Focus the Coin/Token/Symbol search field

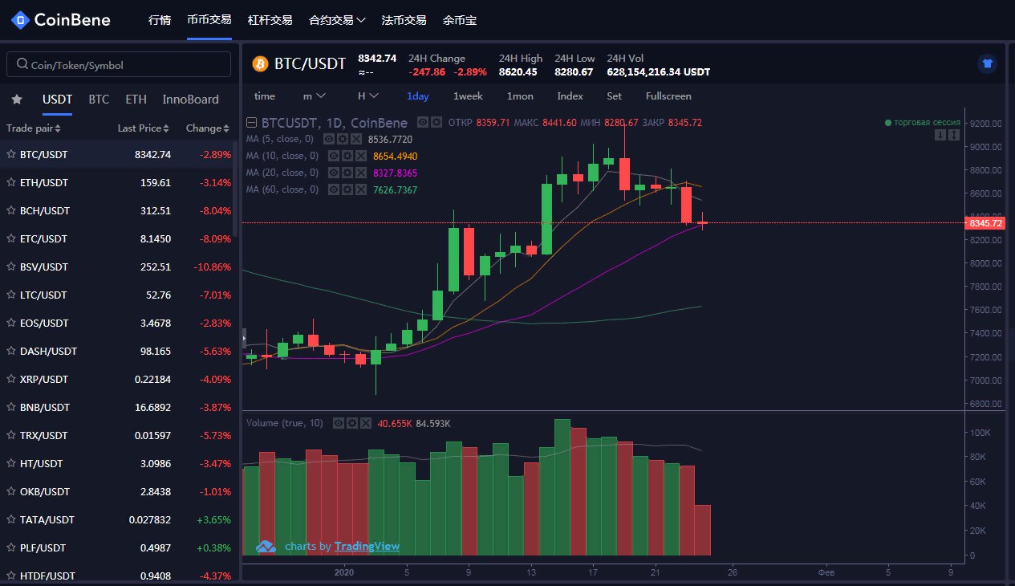coord(119,65)
